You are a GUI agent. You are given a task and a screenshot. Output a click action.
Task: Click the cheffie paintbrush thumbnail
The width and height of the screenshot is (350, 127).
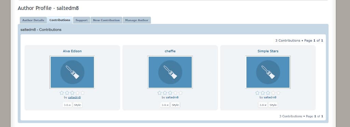[170, 72]
